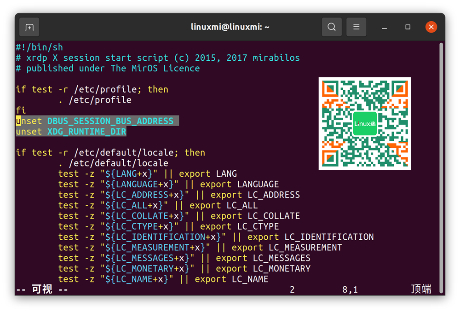Click the cursor position '8,1' in status line

350,290
